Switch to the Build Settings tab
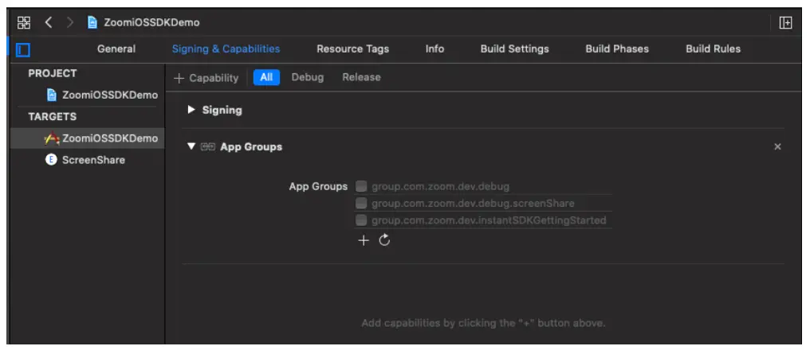810x350 pixels. (x=514, y=49)
